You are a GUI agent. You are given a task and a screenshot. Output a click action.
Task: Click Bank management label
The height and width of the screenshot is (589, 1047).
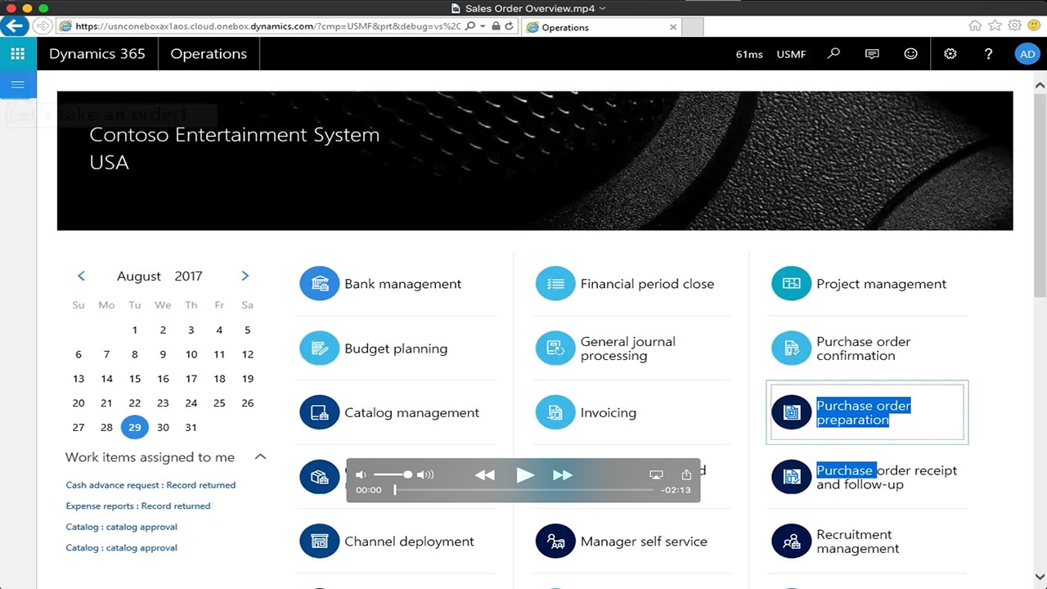click(403, 284)
